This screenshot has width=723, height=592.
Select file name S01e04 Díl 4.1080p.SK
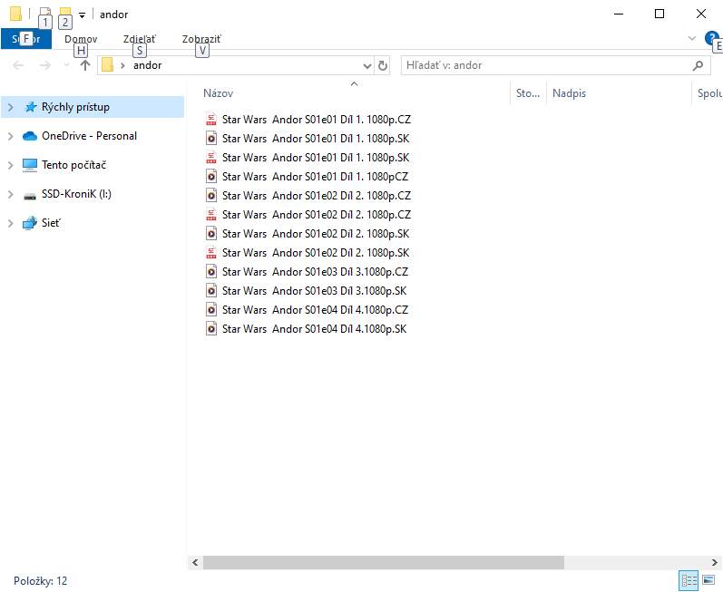pyautogui.click(x=315, y=329)
